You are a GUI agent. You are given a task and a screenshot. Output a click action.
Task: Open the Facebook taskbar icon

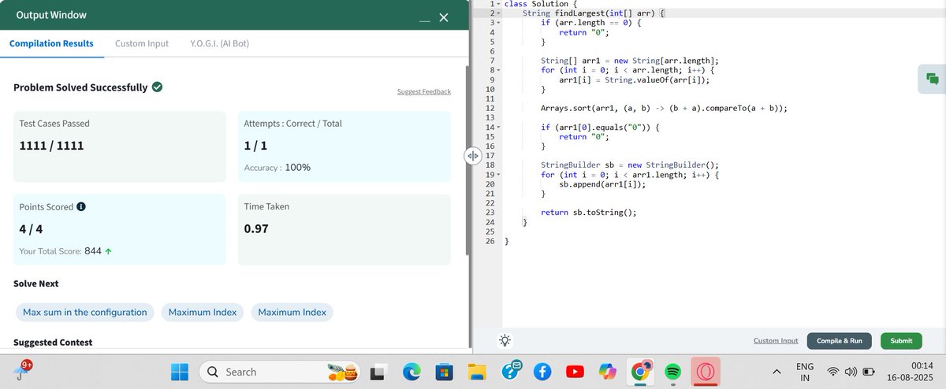(542, 372)
